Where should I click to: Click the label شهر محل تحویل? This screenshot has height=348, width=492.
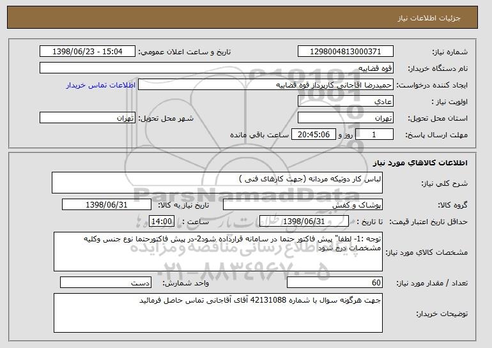tap(166, 118)
